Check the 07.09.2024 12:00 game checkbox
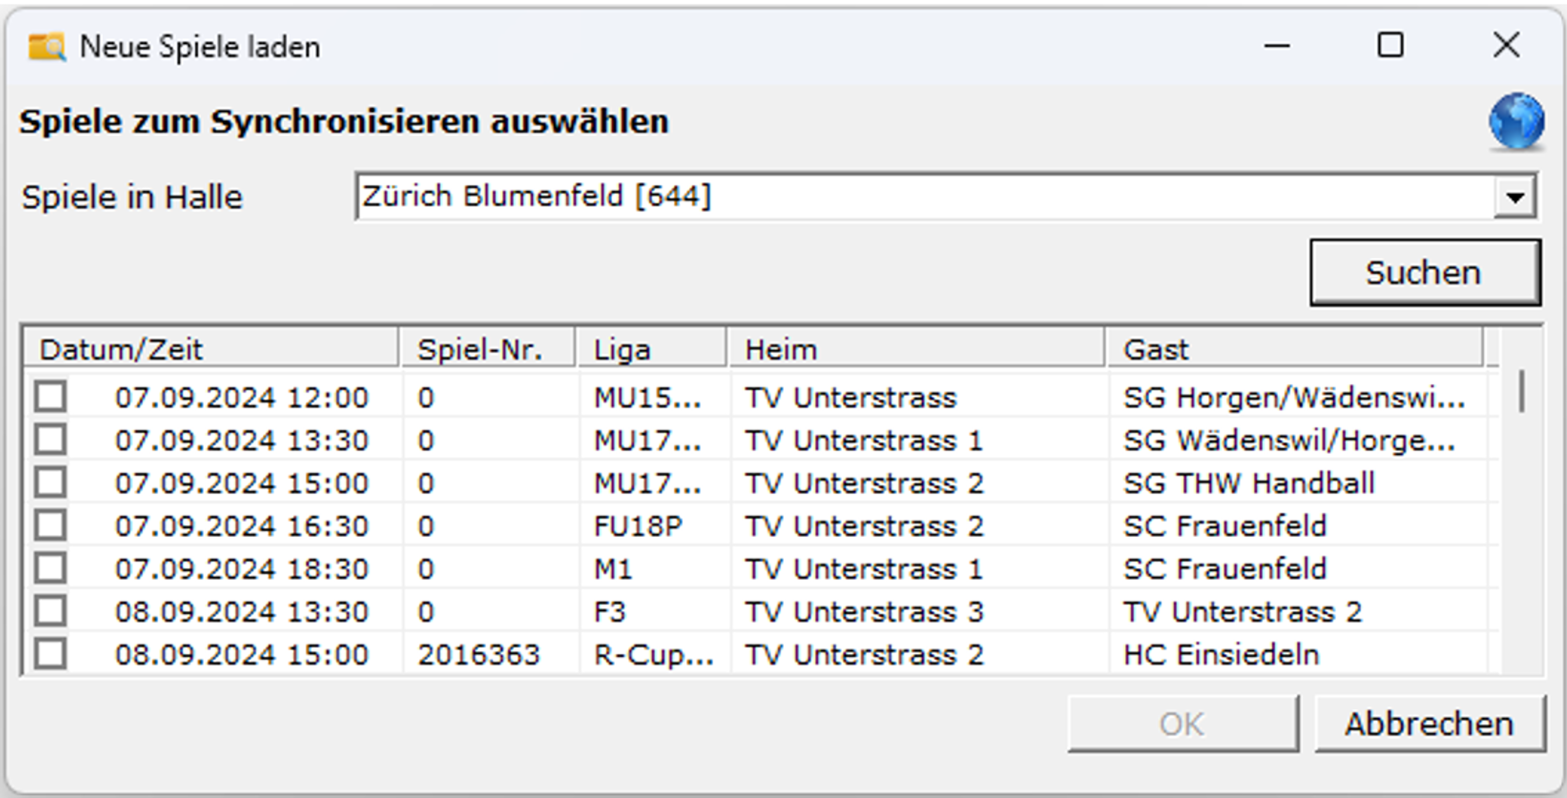Image resolution: width=1567 pixels, height=798 pixels. point(51,397)
